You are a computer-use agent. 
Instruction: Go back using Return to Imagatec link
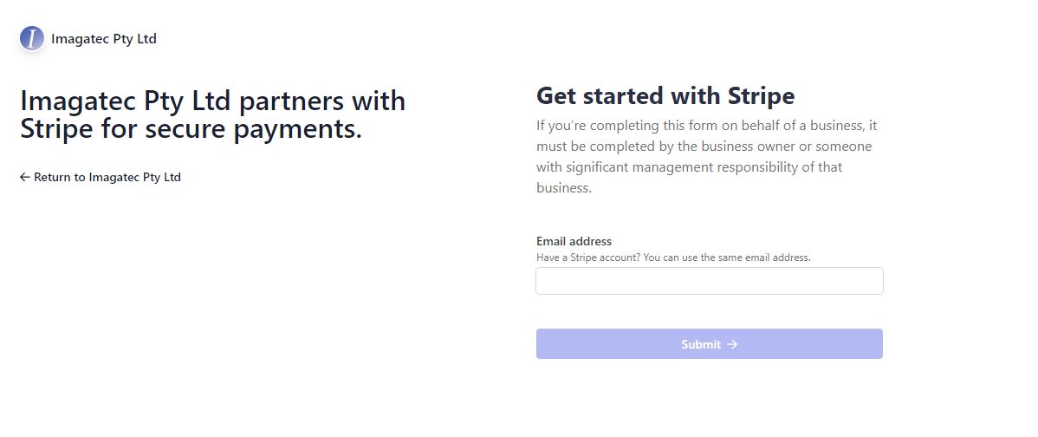pos(101,177)
